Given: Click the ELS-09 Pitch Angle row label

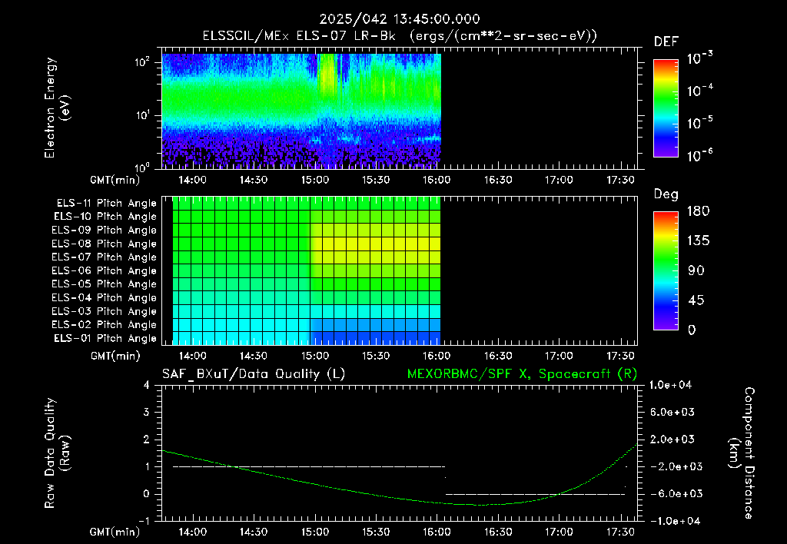Looking at the screenshot, I should [105, 231].
